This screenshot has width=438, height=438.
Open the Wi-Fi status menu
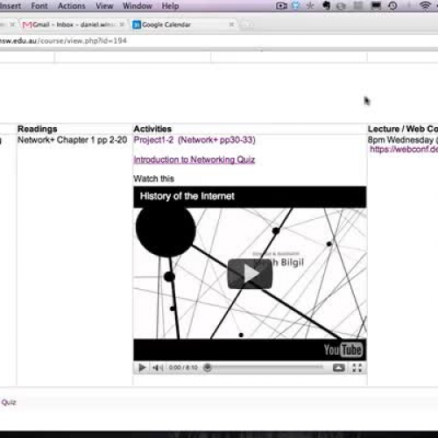coord(425,5)
